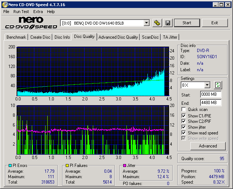
Task: Toggle Show write speed checkbox
Action: 184,138
